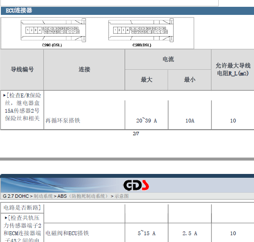Click the 检查共轨压力传感器 bullet item

click(x=22, y=228)
